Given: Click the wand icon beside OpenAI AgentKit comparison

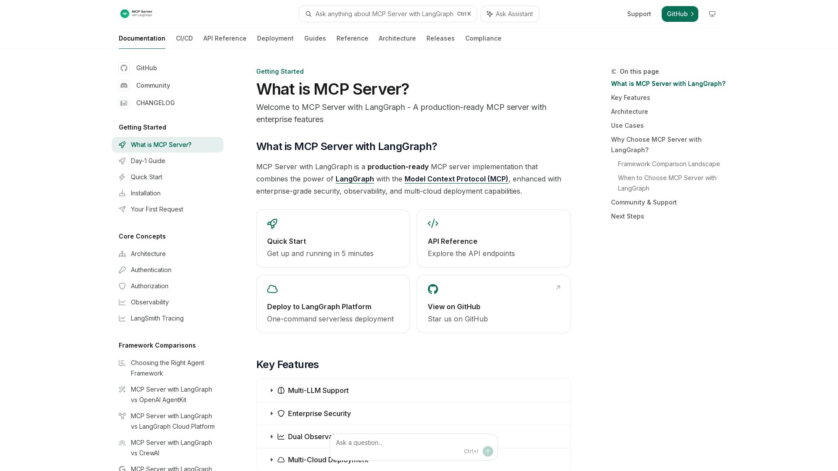Looking at the screenshot, I should click(122, 389).
